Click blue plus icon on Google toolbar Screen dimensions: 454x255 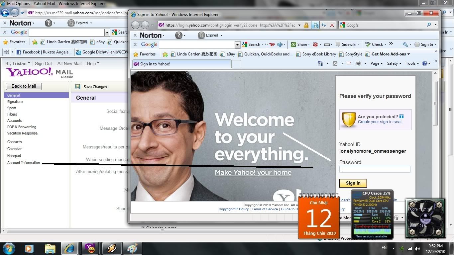tap(280, 44)
